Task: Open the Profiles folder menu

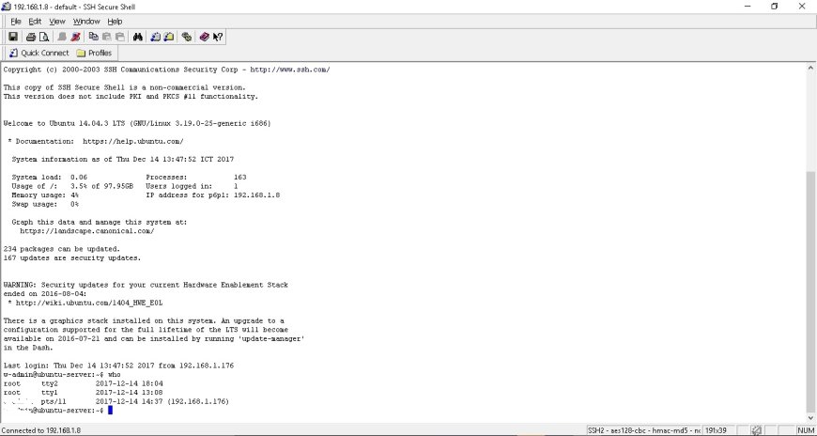Action: coord(94,53)
